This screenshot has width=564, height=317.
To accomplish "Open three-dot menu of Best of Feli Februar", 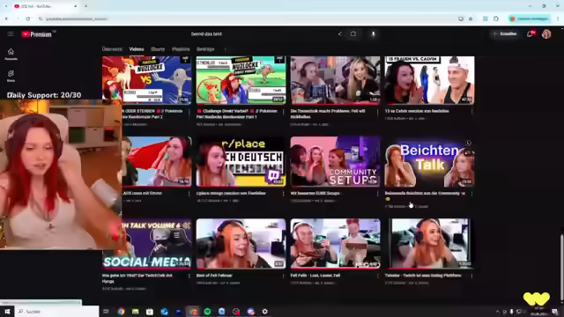I will [x=284, y=276].
